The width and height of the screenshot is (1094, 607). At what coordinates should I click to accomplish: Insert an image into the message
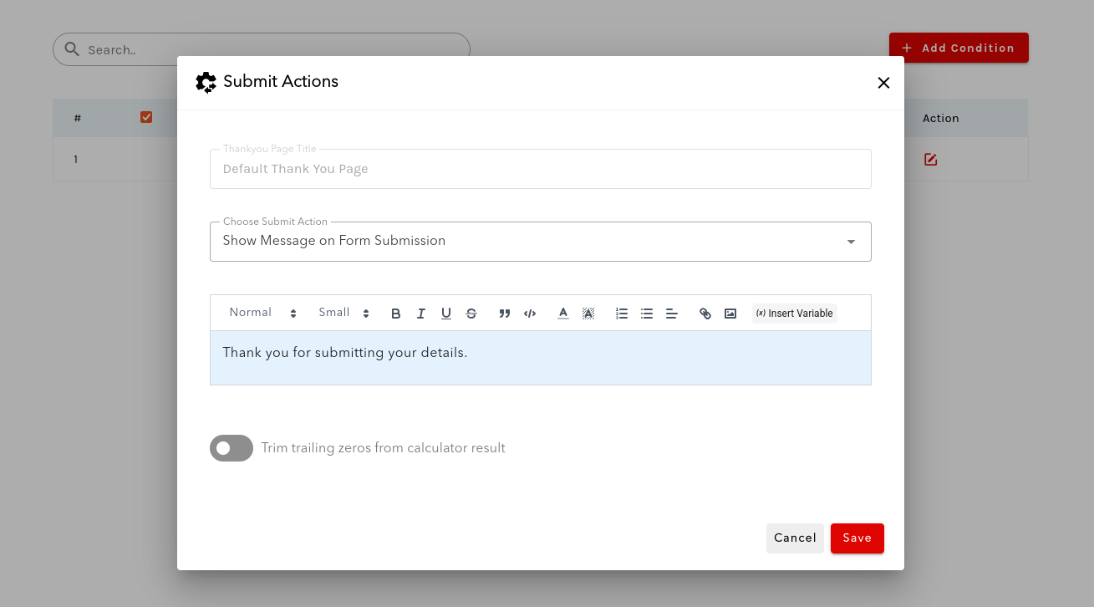730,314
